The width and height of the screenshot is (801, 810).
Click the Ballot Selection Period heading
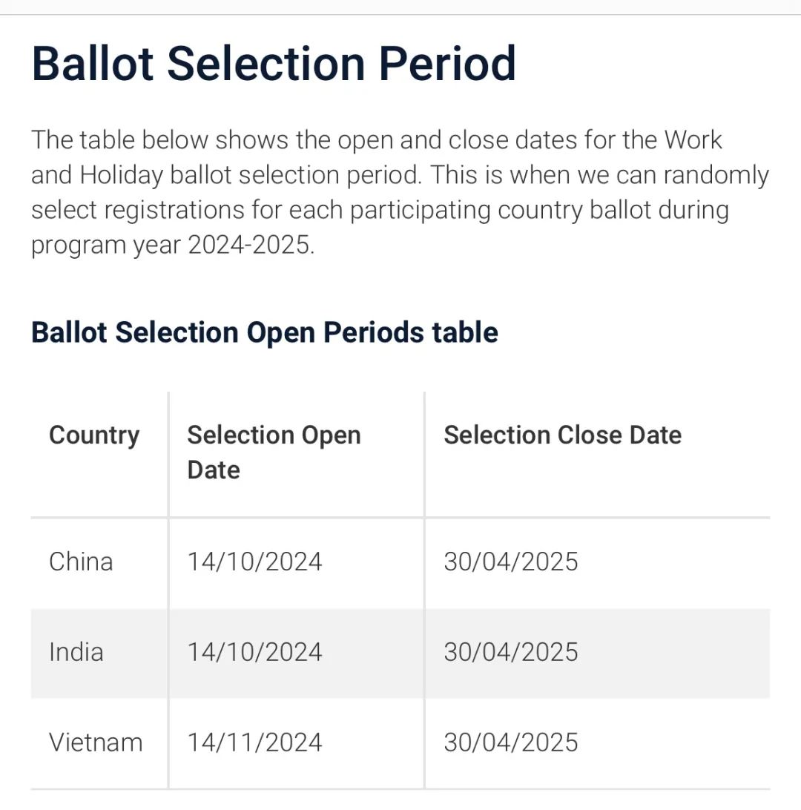[274, 64]
